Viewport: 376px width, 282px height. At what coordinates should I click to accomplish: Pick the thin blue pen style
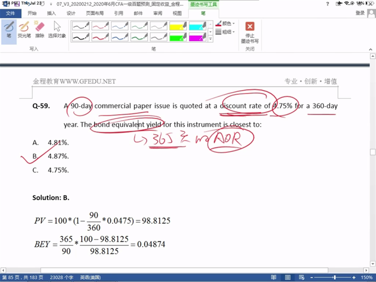pyautogui.click(x=120, y=26)
